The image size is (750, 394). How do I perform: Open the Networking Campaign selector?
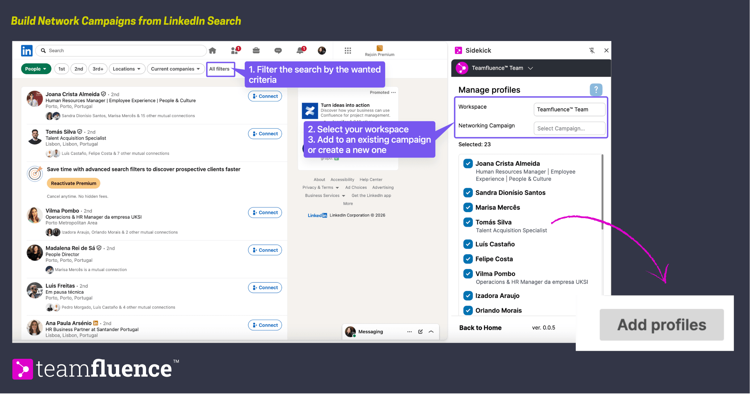point(569,128)
